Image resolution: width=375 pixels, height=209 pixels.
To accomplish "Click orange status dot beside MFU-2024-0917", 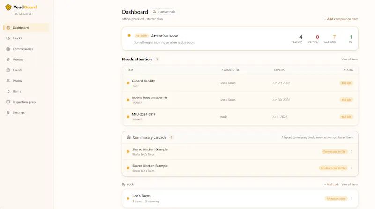I will 128,117.
